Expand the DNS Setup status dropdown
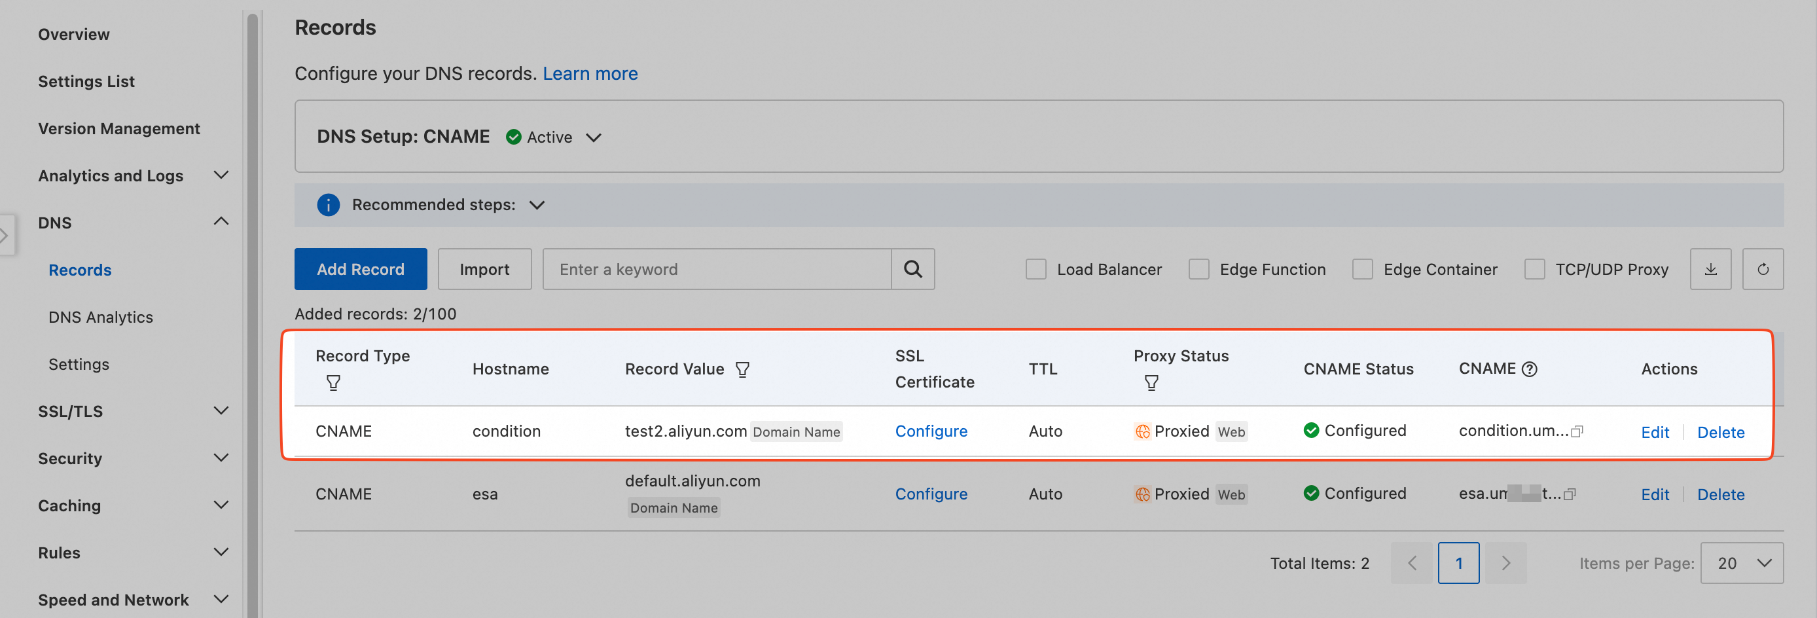Screen dimensions: 1817x618 (x=594, y=137)
